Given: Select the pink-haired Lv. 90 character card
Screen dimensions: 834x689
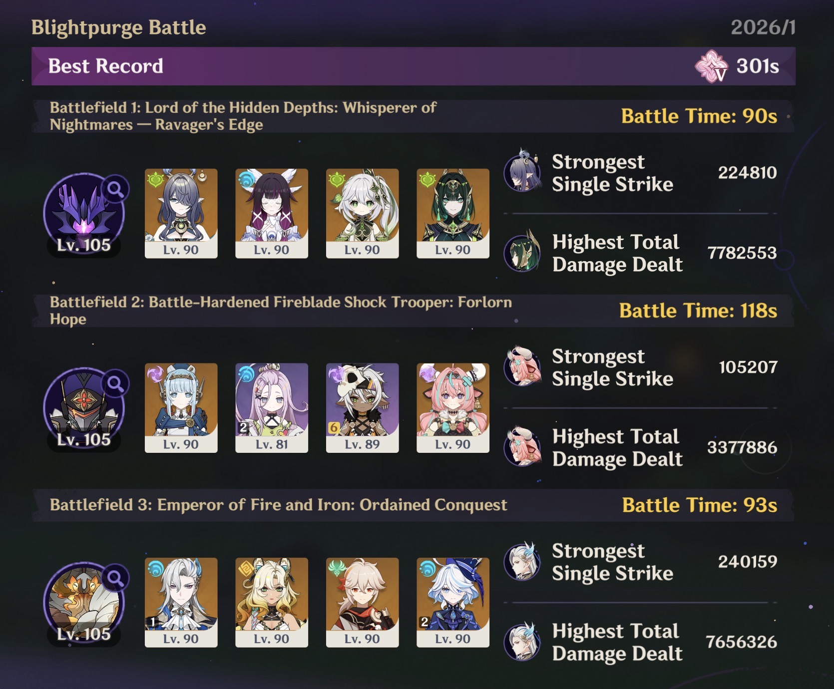Looking at the screenshot, I should (453, 408).
